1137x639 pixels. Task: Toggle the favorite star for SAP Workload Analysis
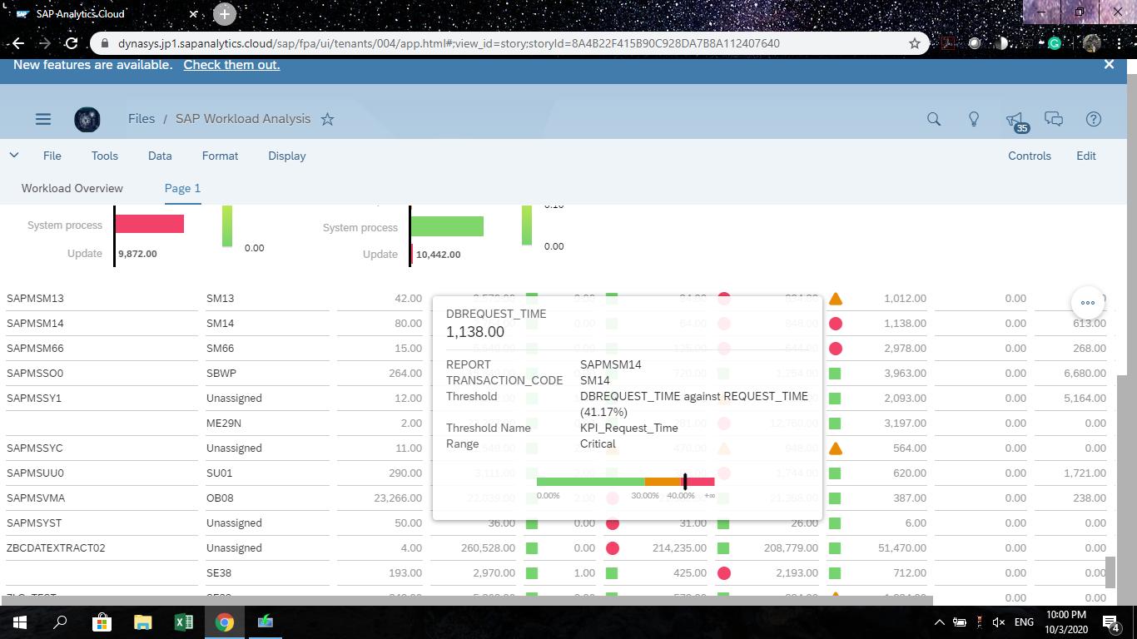click(327, 119)
